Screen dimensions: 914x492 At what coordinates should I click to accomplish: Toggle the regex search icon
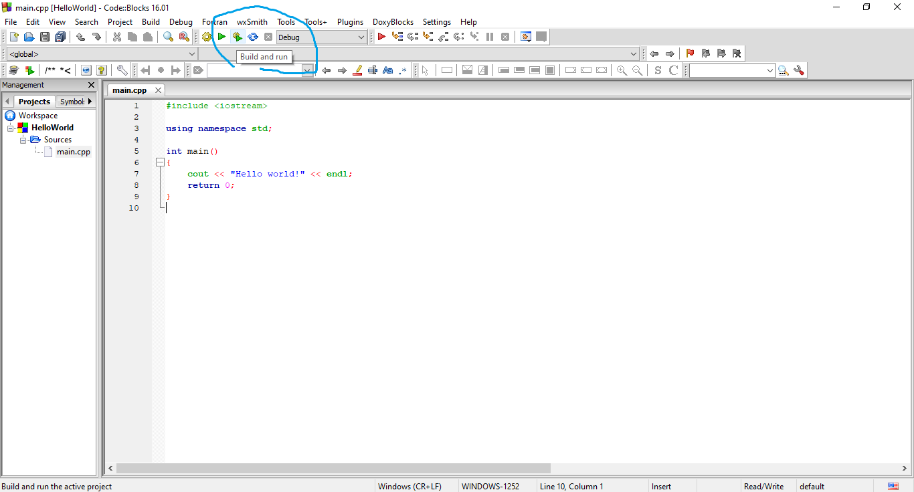pyautogui.click(x=403, y=70)
